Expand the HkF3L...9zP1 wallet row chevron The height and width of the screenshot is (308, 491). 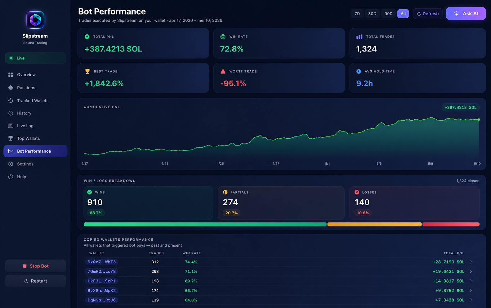point(471,281)
